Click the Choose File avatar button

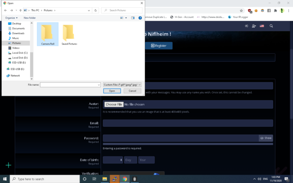pyautogui.click(x=114, y=104)
